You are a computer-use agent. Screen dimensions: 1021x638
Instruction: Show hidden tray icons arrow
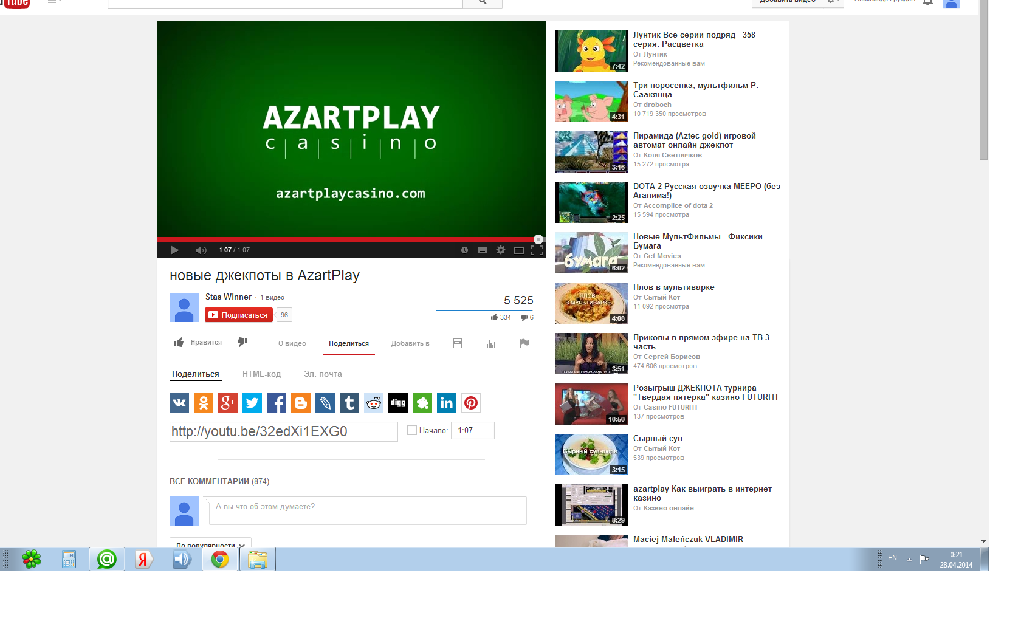point(909,559)
